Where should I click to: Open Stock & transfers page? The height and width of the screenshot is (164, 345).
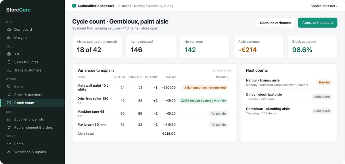tap(32, 95)
